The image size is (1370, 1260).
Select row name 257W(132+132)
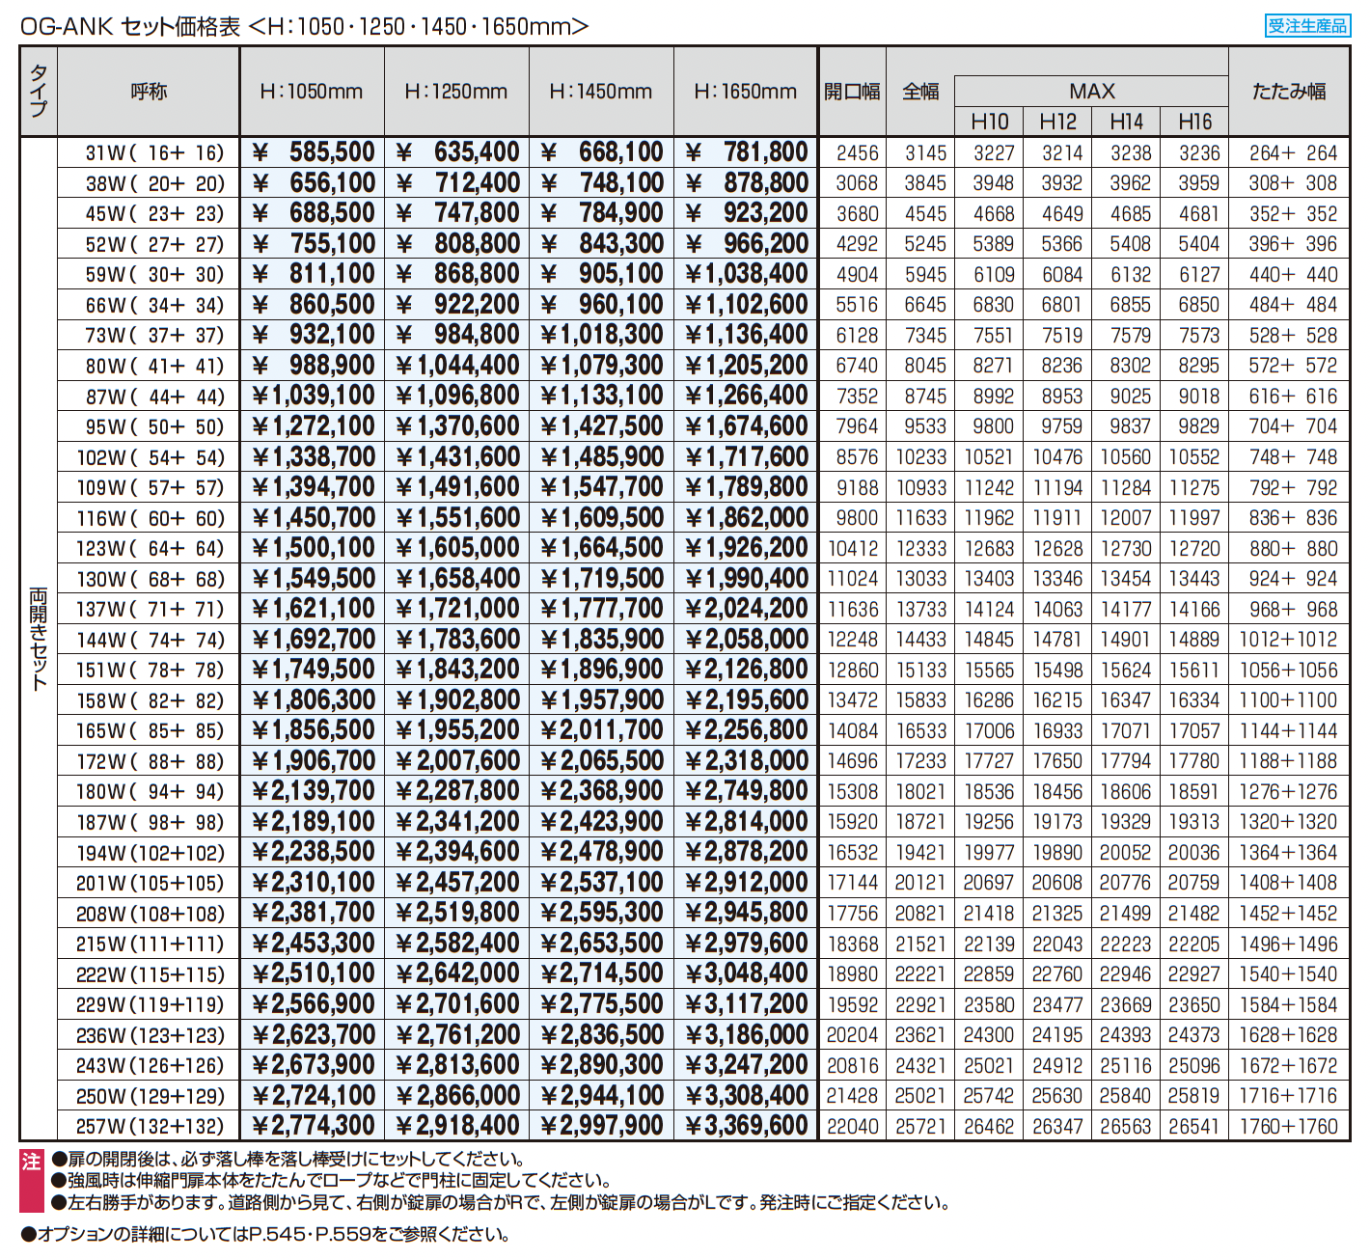pos(151,1126)
